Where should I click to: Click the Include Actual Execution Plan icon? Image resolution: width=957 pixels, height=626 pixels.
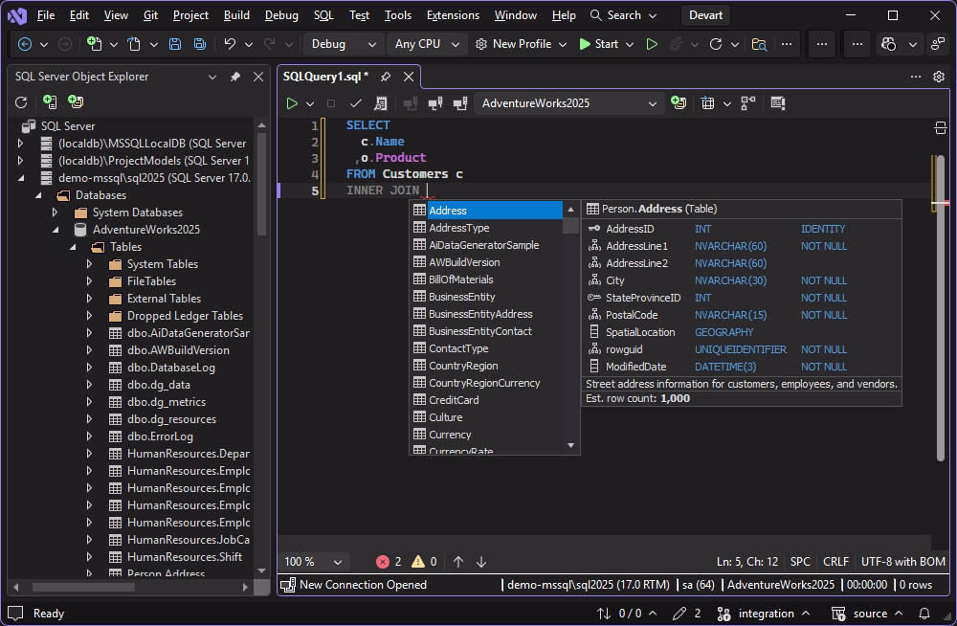pyautogui.click(x=748, y=103)
